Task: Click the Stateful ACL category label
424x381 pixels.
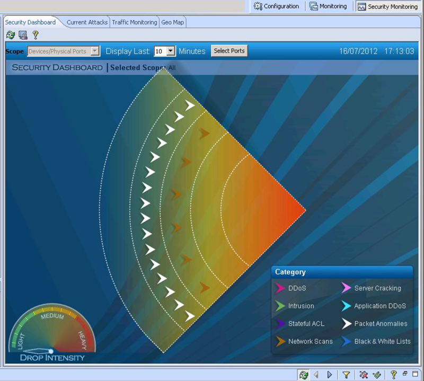Action: (306, 324)
